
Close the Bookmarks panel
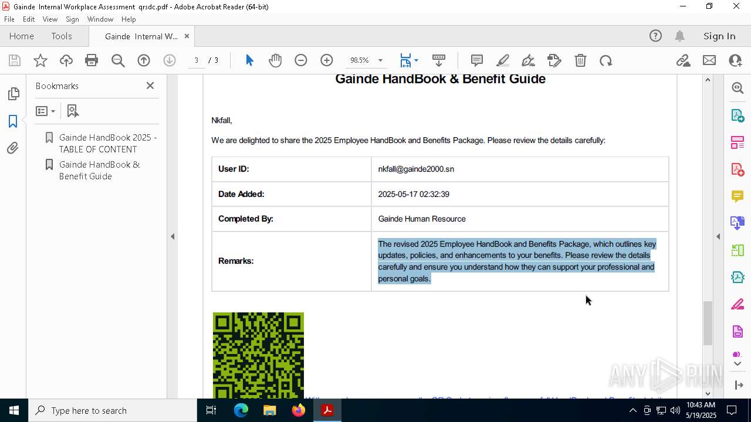pos(150,86)
